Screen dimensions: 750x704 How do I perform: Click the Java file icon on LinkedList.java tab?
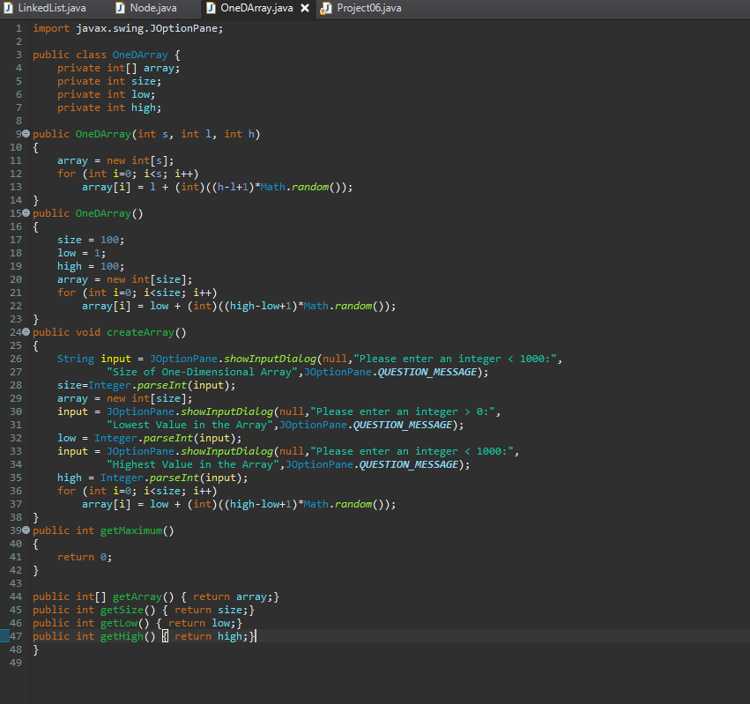tap(9, 8)
